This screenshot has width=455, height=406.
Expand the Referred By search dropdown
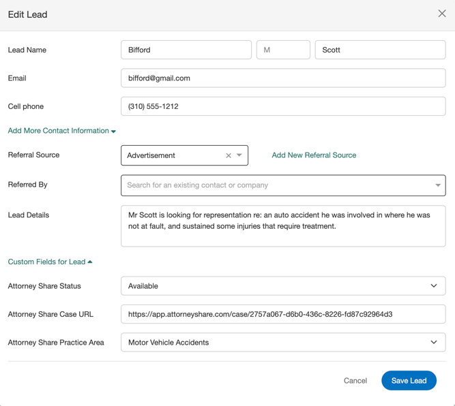pos(437,185)
